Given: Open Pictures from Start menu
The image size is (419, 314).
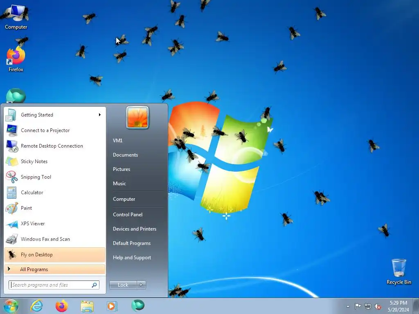Looking at the screenshot, I should (x=122, y=169).
